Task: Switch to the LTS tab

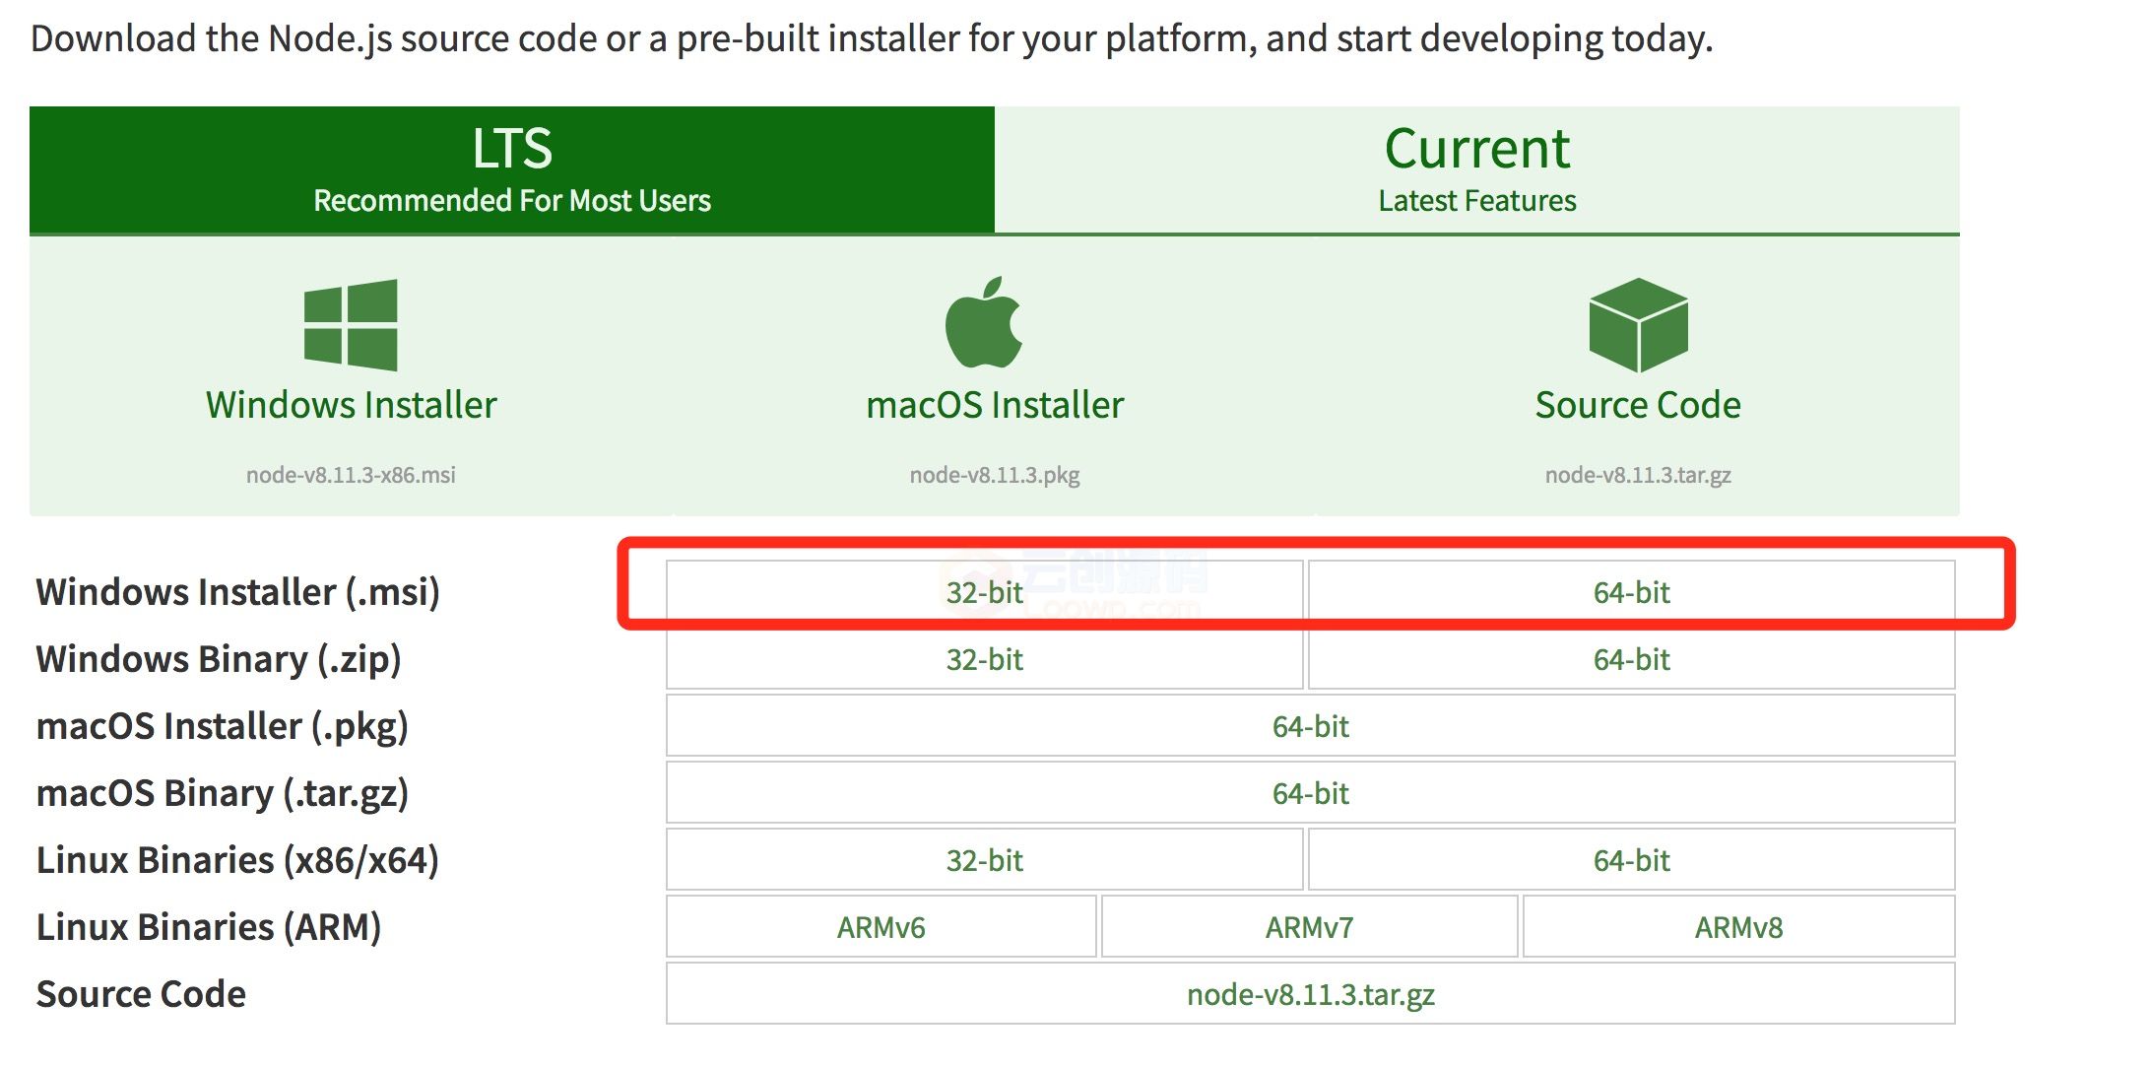Action: click(512, 169)
